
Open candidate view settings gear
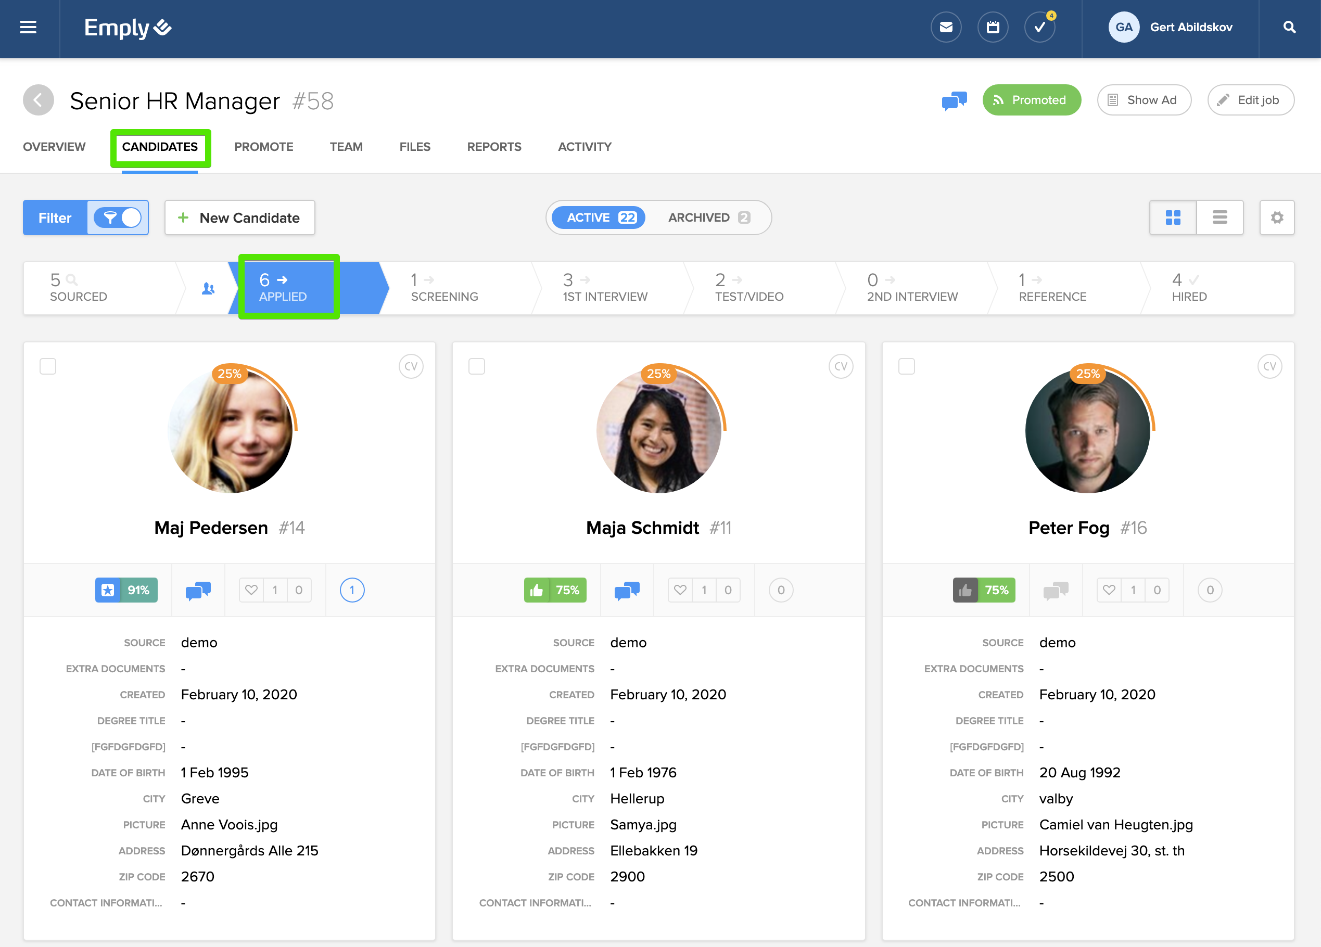pyautogui.click(x=1277, y=217)
